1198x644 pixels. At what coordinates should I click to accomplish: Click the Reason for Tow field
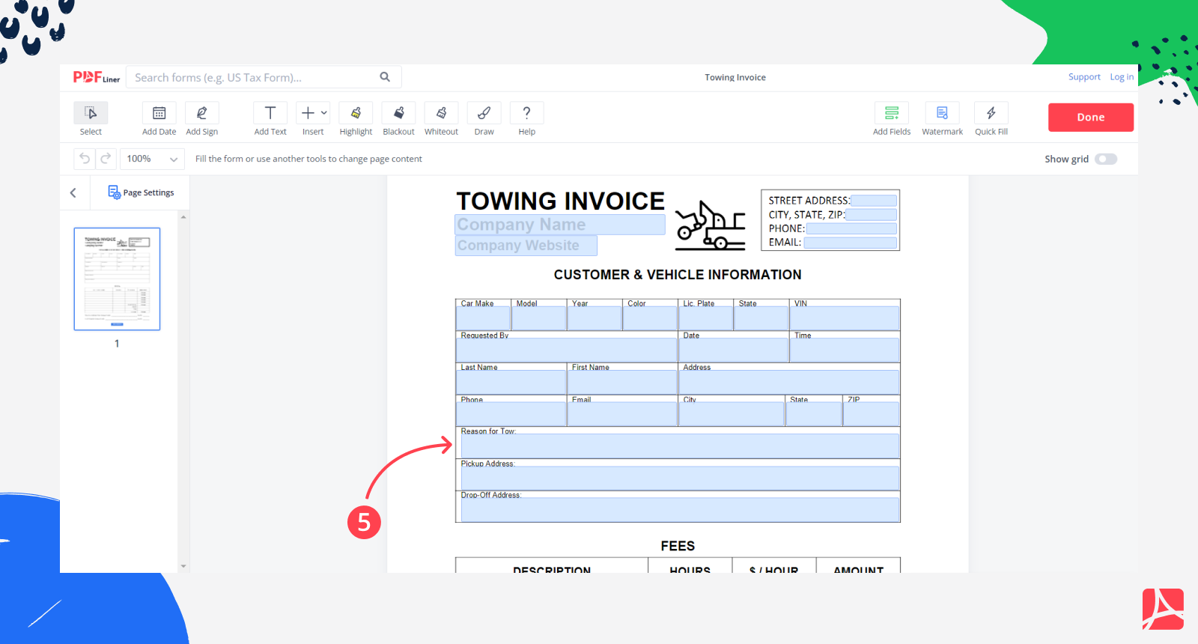[x=680, y=446]
